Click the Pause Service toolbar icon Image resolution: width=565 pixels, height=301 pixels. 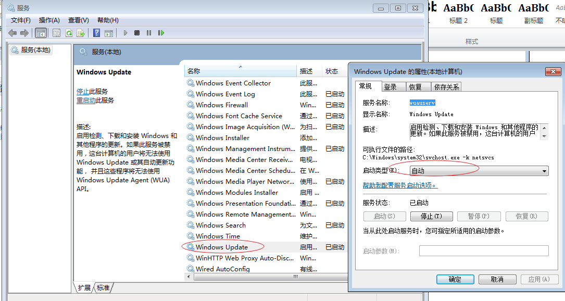click(149, 33)
